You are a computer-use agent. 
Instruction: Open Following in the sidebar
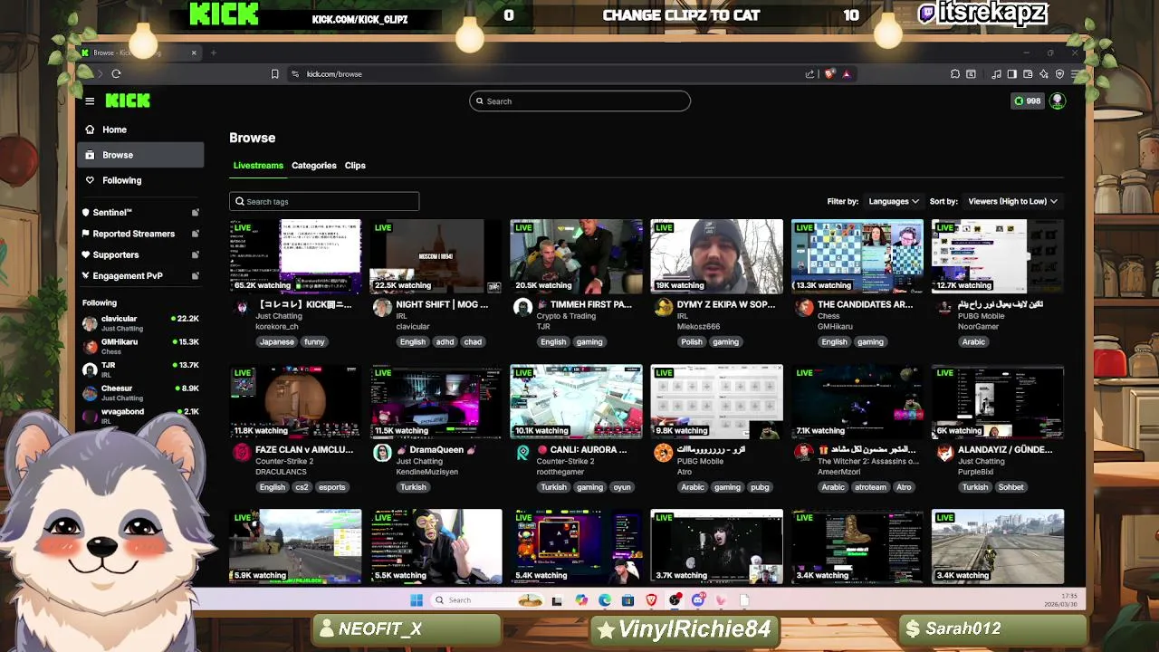[x=140, y=180]
